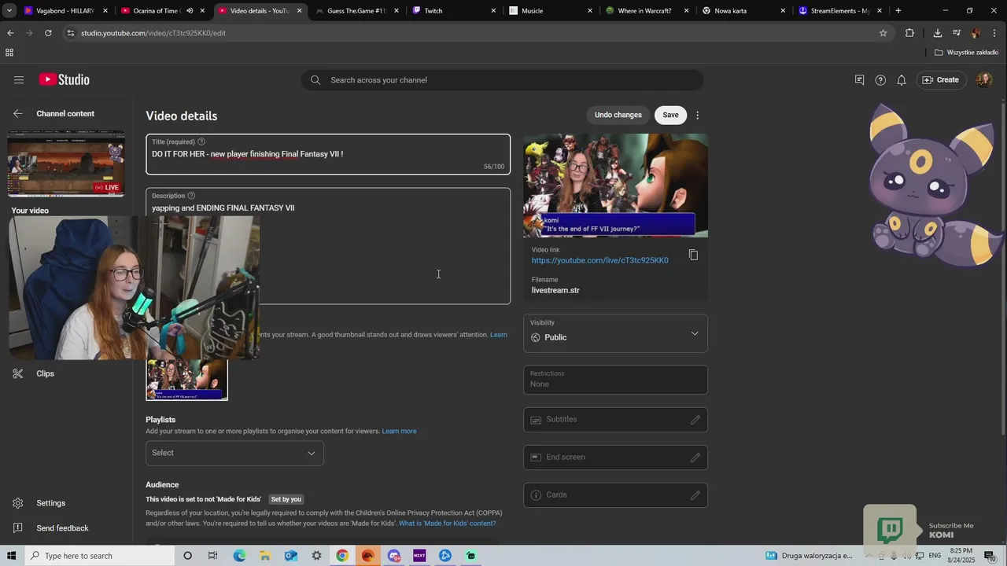Click the description help question mark icon

tap(191, 196)
